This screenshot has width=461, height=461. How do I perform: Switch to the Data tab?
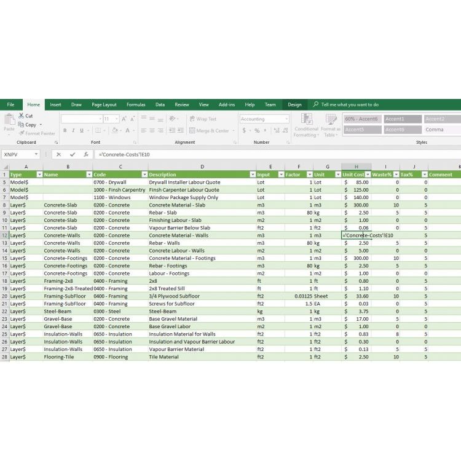pyautogui.click(x=160, y=104)
